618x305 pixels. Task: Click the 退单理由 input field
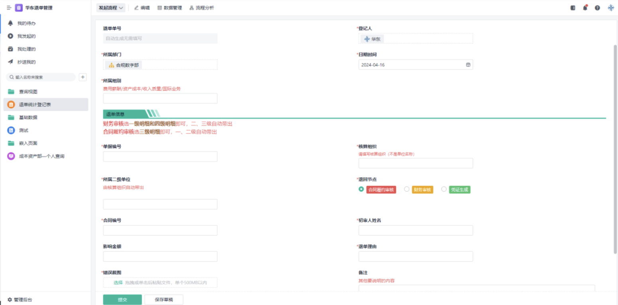point(415,256)
